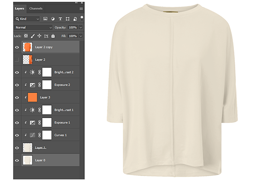Hide the Layer 2 copy layer

(x=17, y=47)
